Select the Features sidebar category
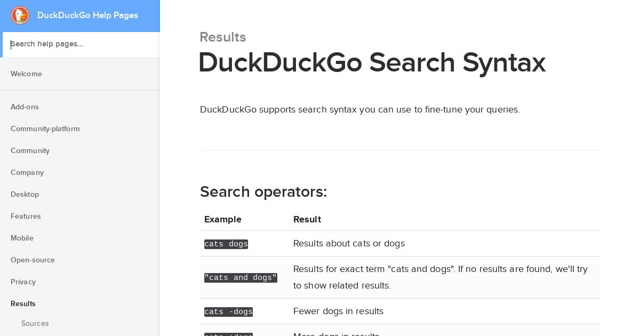640x336 pixels. [x=26, y=217]
